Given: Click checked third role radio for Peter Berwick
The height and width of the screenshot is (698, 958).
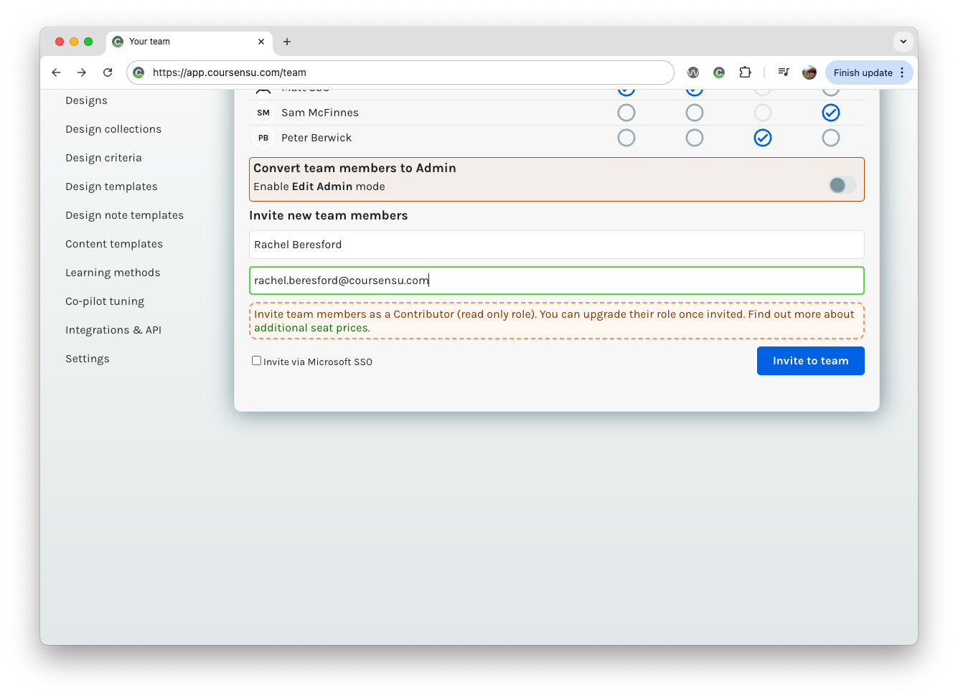Looking at the screenshot, I should tap(763, 138).
